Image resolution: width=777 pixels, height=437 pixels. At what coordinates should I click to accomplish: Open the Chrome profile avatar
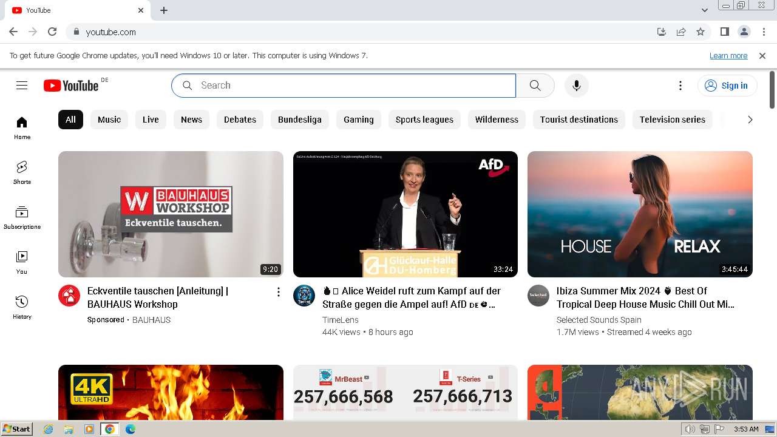pos(744,32)
